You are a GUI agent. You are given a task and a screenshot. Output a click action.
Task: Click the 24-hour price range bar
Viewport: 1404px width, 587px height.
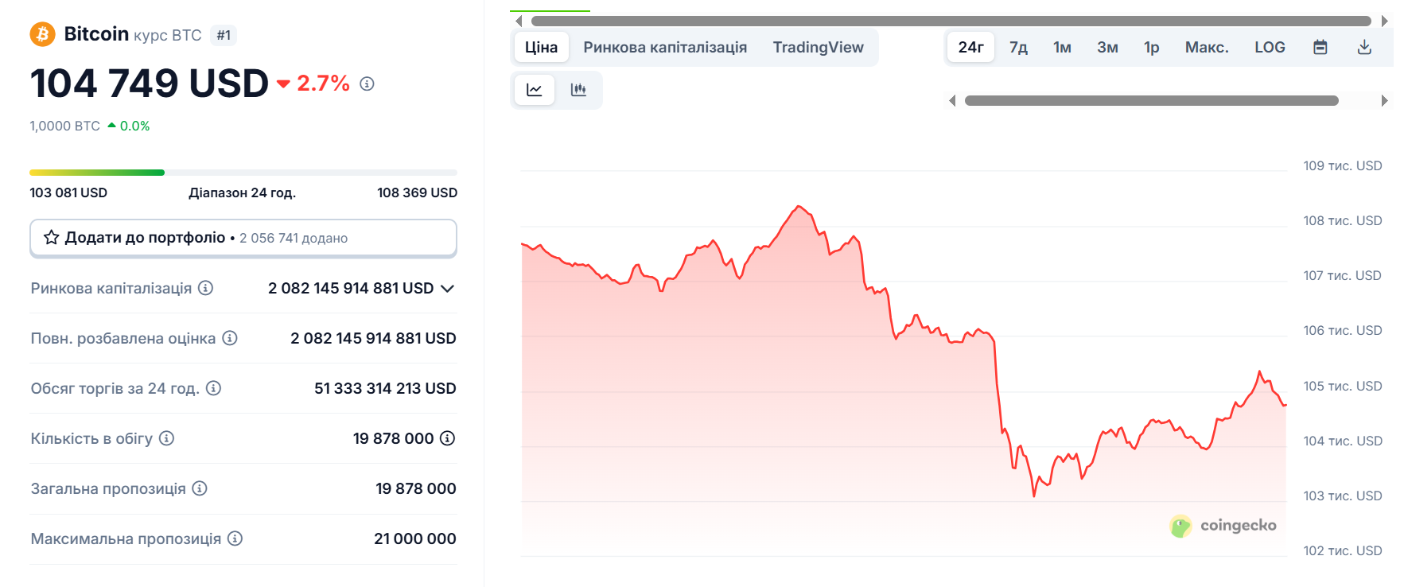point(243,173)
